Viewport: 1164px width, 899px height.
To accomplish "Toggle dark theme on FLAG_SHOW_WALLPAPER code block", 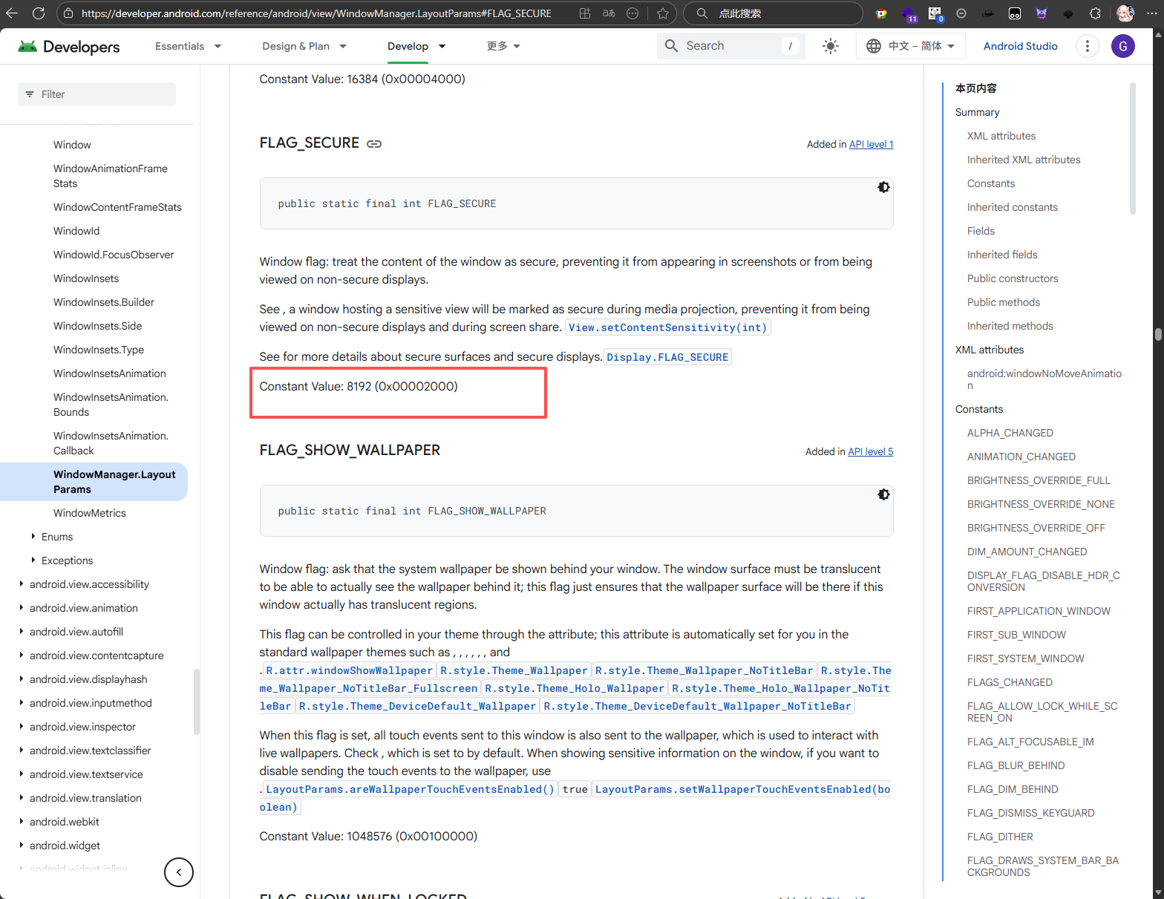I will 883,494.
